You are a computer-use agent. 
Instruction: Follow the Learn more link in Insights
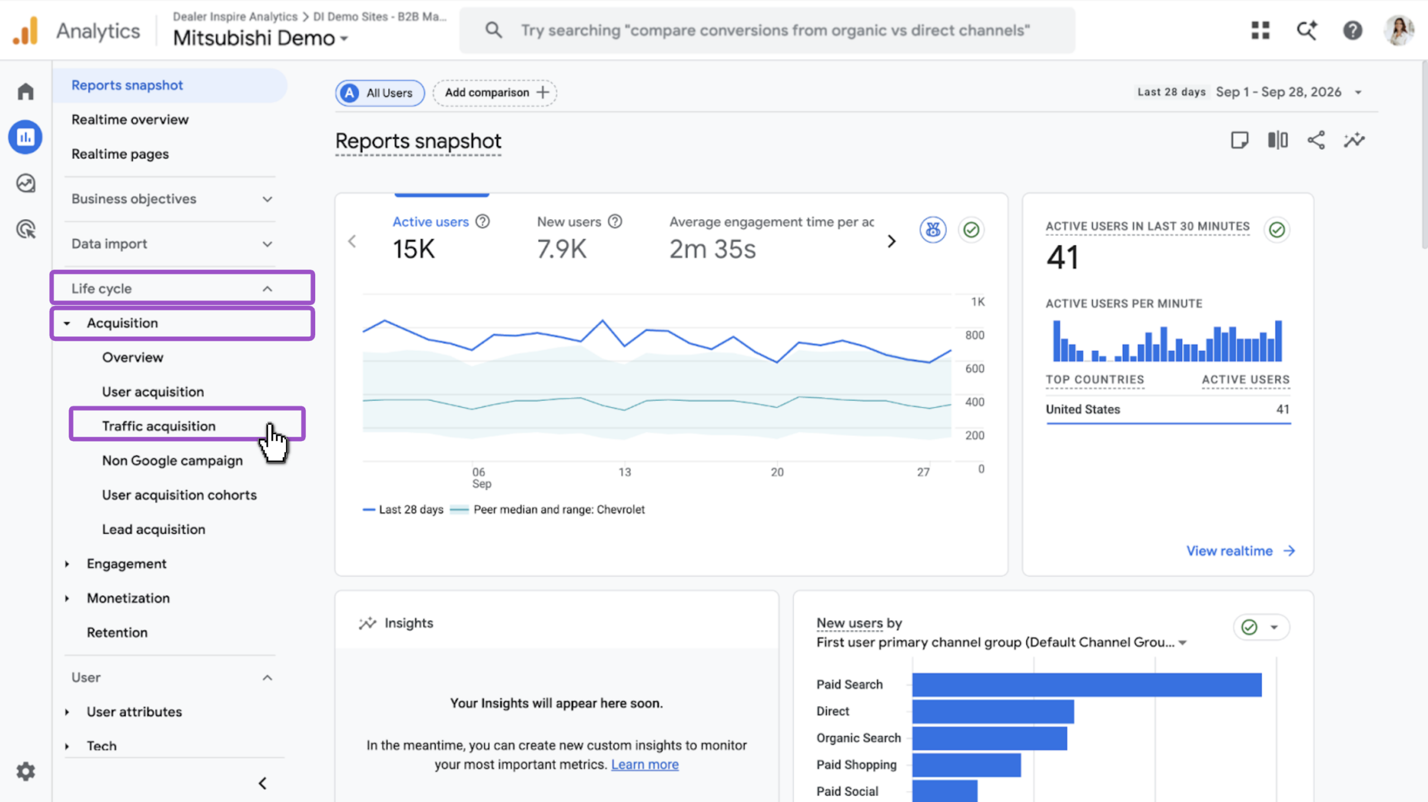645,765
